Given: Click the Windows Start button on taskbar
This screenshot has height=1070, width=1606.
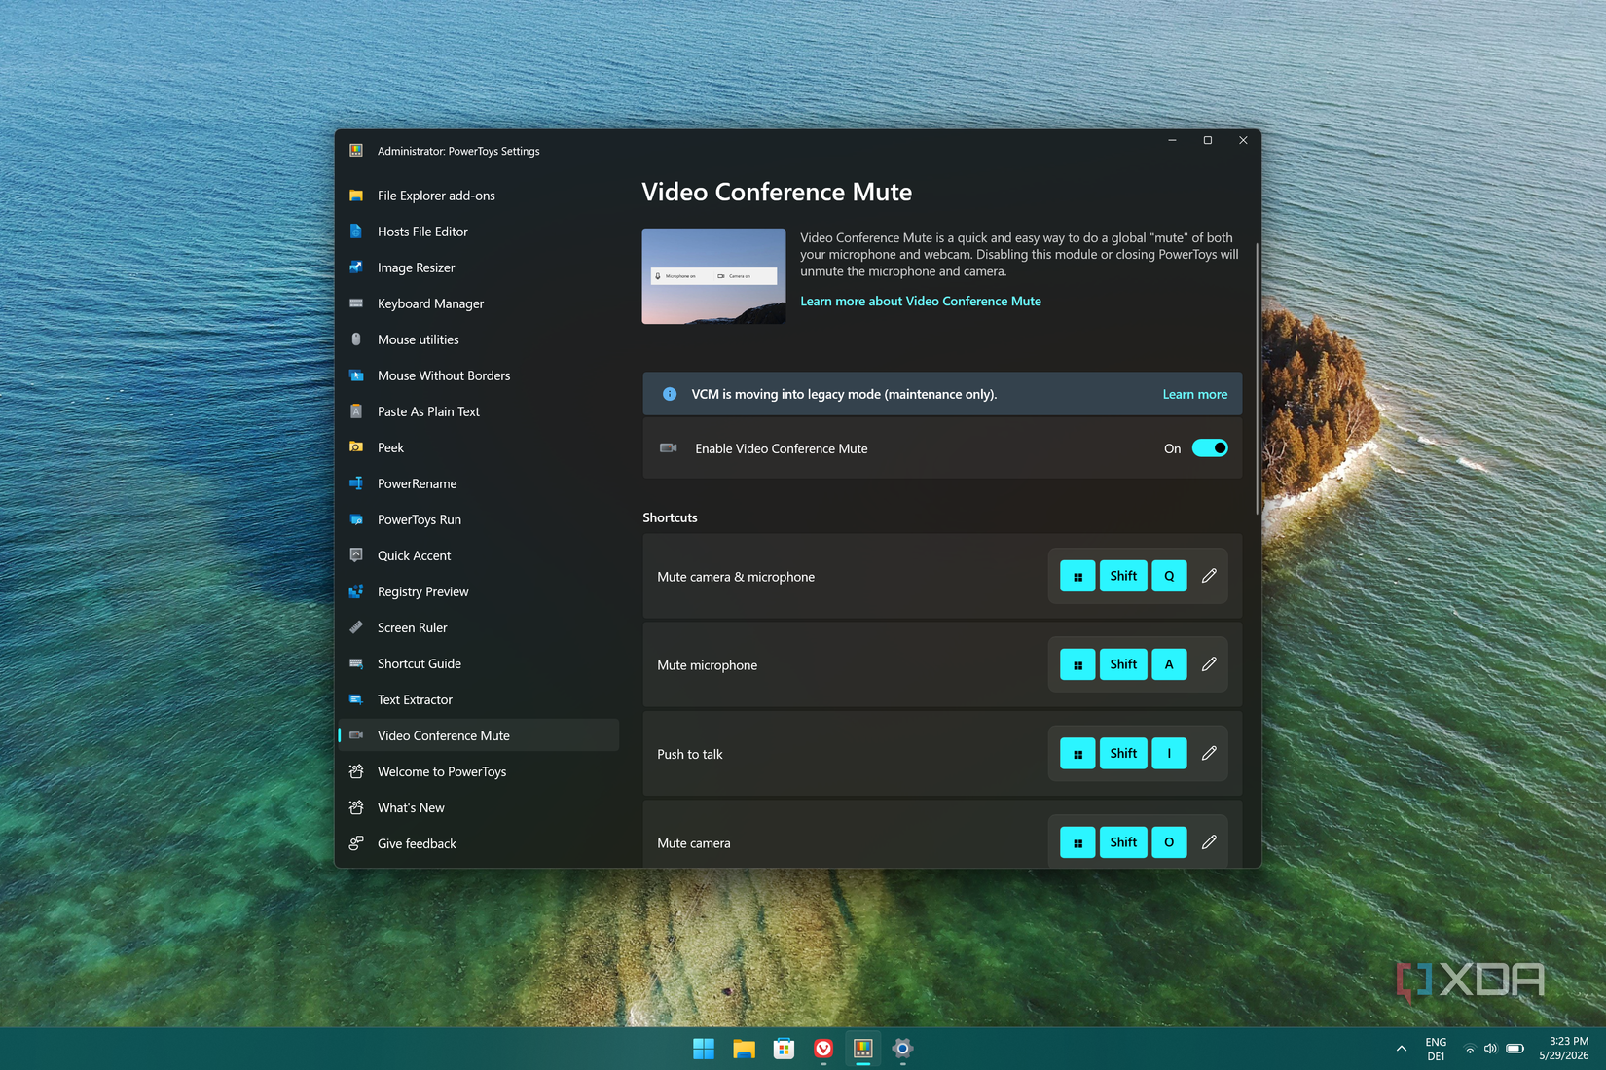Looking at the screenshot, I should (704, 1049).
